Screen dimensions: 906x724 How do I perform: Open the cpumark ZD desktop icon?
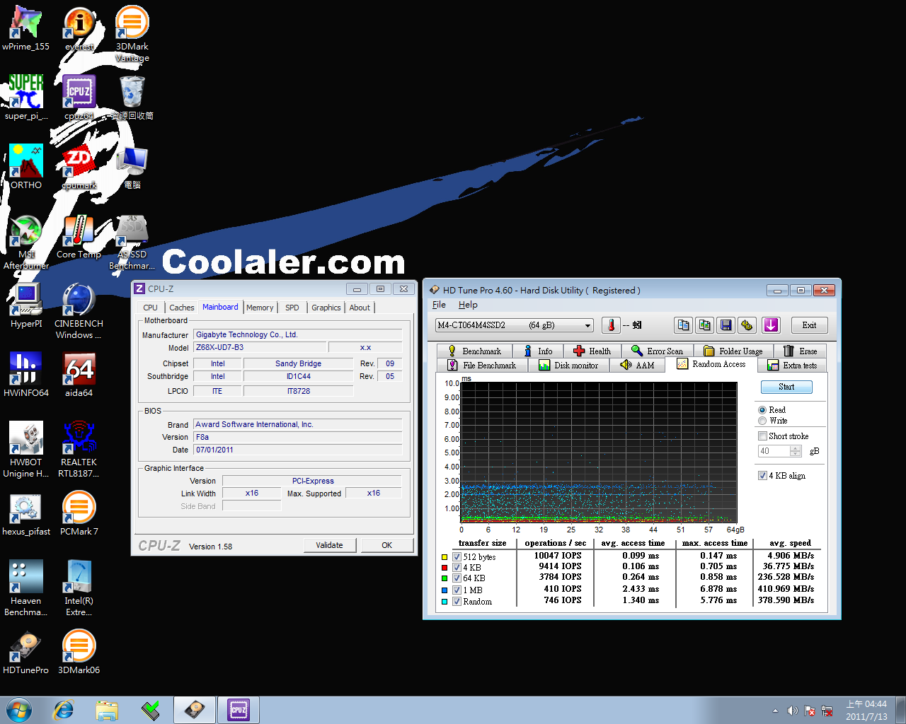pyautogui.click(x=79, y=167)
